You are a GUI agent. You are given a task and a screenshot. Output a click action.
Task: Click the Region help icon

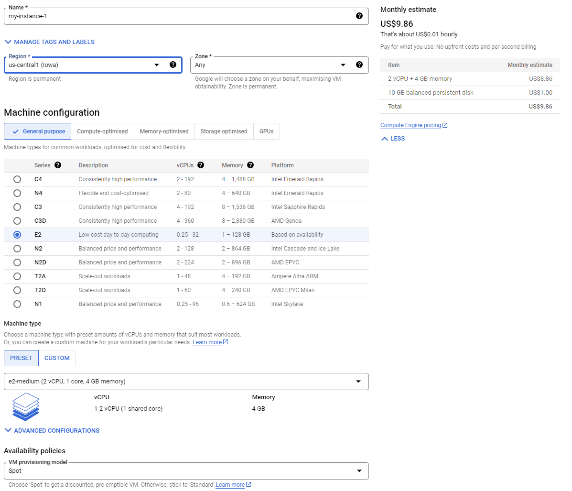[173, 64]
